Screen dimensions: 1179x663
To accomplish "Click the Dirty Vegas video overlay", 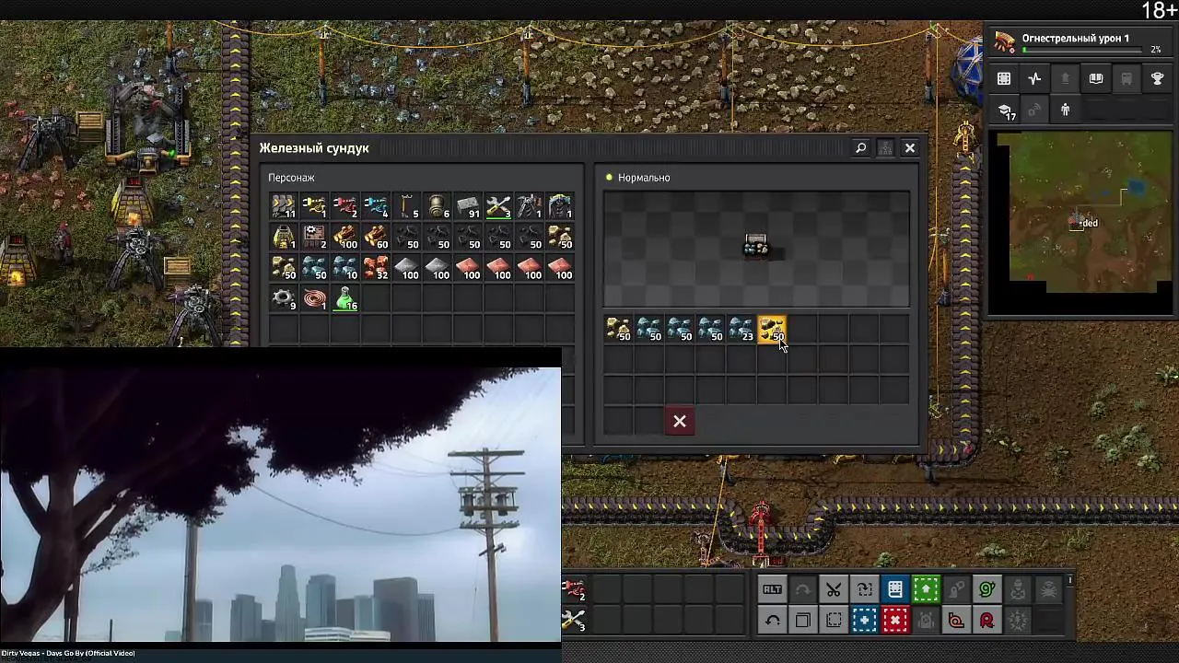I will (280, 503).
